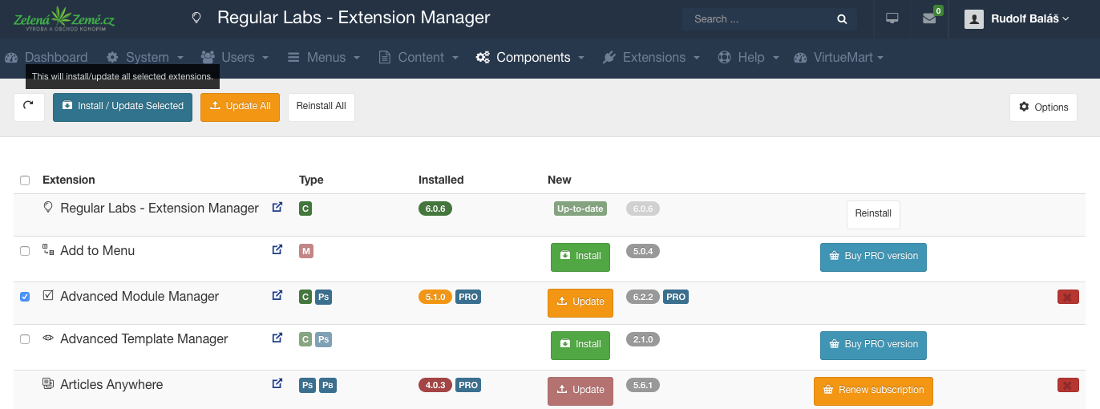1100x409 pixels.
Task: Open the VirtueMart dropdown menu
Action: point(839,58)
